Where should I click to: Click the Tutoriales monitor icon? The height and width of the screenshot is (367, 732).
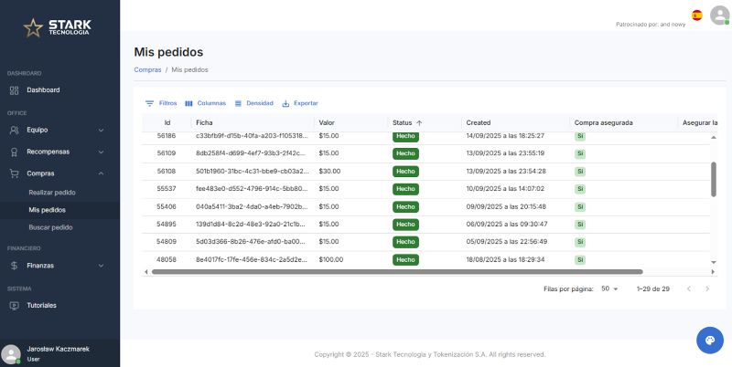click(x=15, y=305)
